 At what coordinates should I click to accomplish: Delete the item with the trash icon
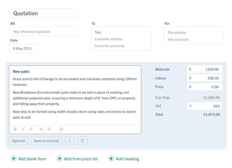tap(82, 141)
